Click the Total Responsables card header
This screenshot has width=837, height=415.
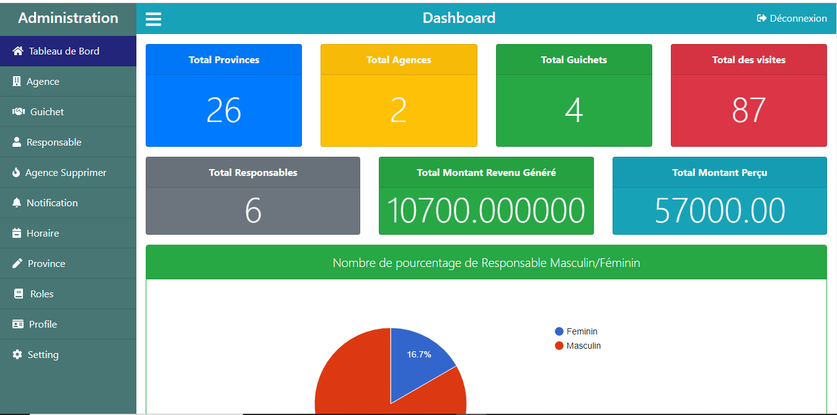point(253,173)
